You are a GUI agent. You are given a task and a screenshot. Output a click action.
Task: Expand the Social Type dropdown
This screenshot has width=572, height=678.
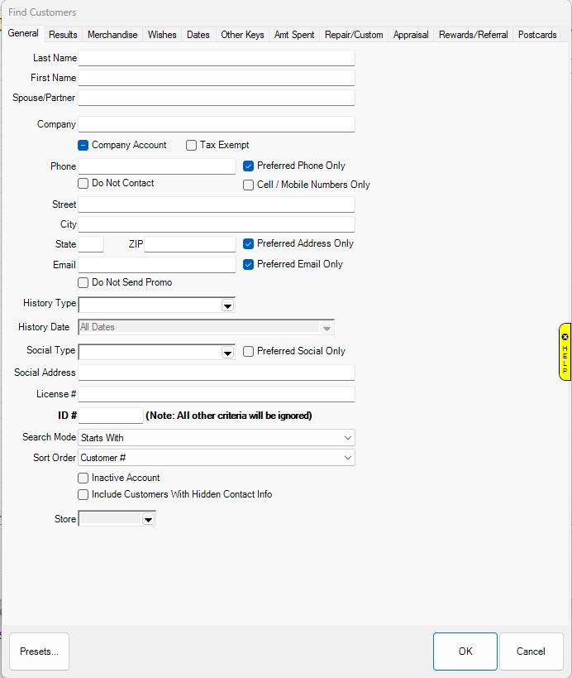click(227, 353)
